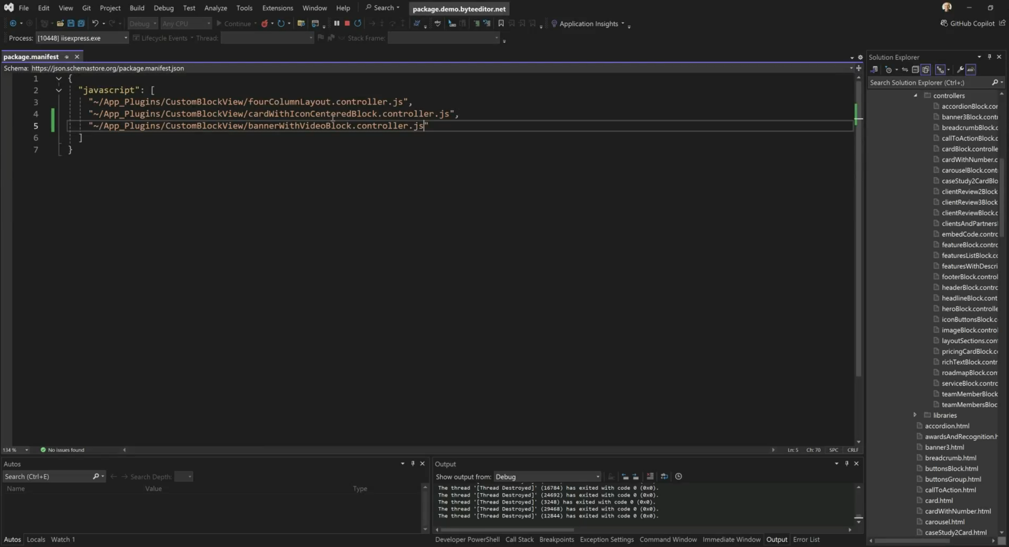This screenshot has width=1009, height=547.
Task: Click the bookmark icon in the toolbar
Action: coord(501,24)
